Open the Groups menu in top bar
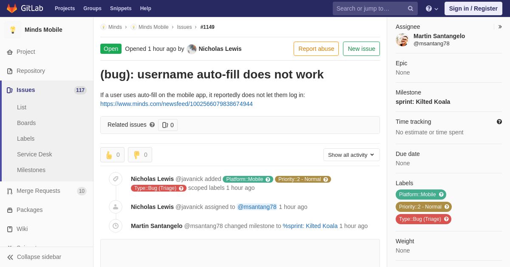Viewport: 510px width, 267px height. pos(92,8)
